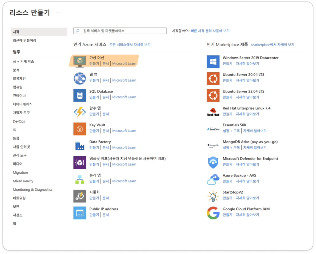Click the 가상 머신 (Virtual Machine) icon

[80, 61]
